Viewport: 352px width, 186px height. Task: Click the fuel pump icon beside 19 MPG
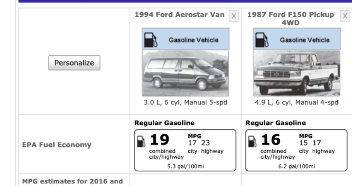pos(141,141)
